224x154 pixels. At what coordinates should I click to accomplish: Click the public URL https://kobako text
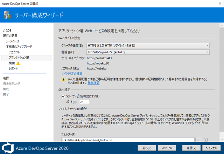97,68
